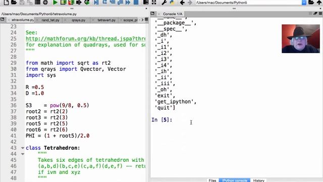Click 'import sys' on line 31

(41, 75)
